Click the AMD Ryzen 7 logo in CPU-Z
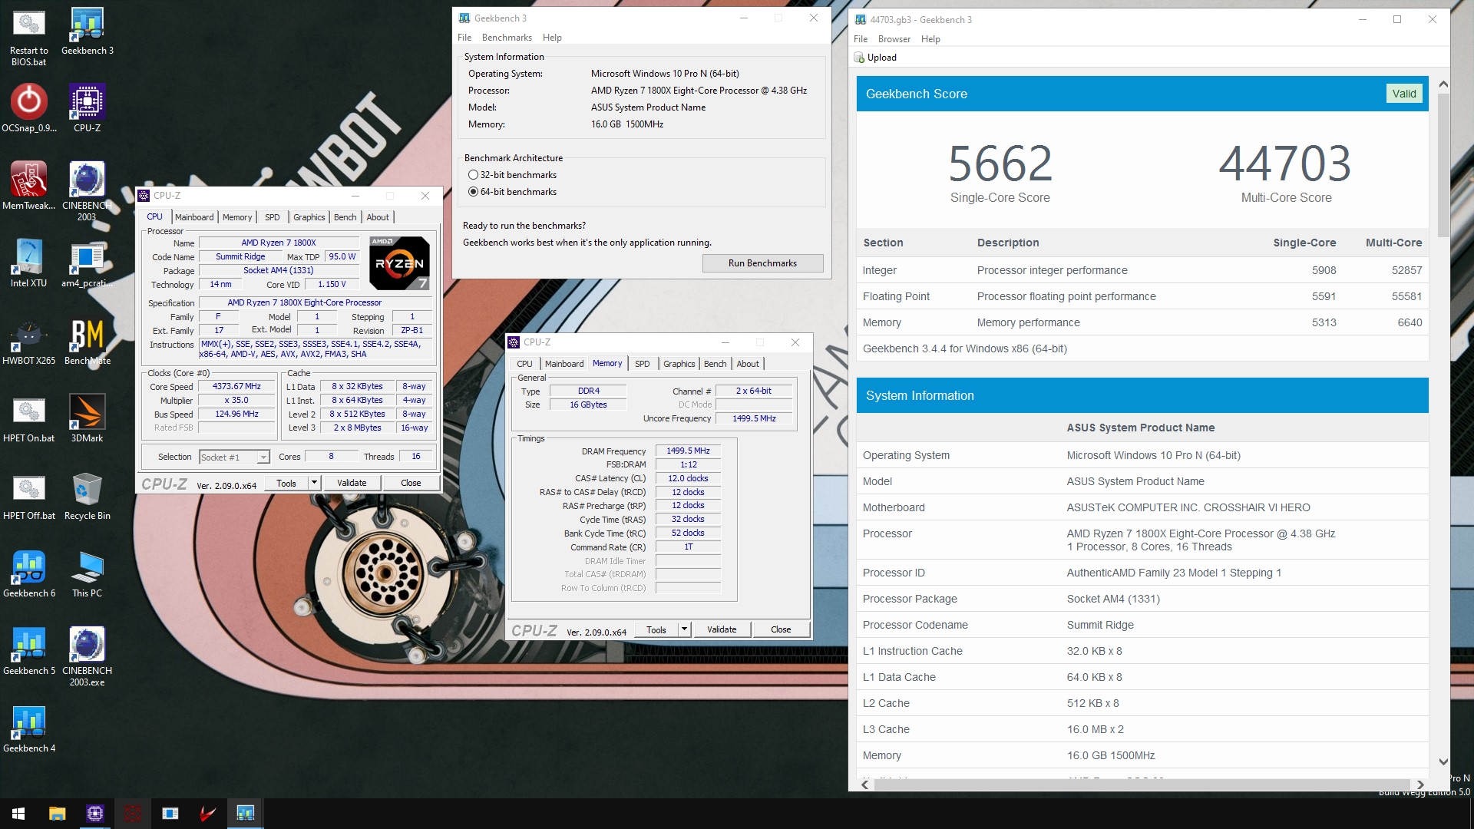Screen dimensions: 1474x829 399,263
